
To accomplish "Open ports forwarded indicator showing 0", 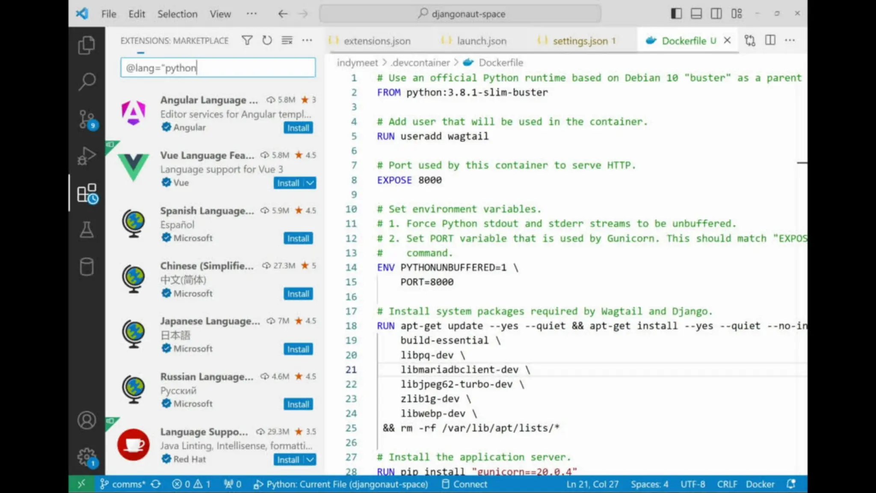I will [x=233, y=484].
